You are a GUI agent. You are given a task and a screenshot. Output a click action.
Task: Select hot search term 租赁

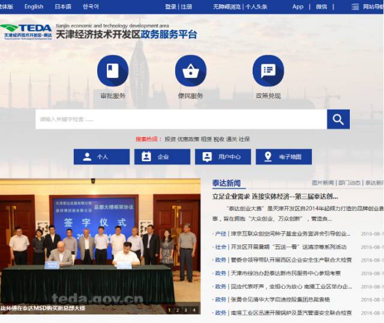206,139
